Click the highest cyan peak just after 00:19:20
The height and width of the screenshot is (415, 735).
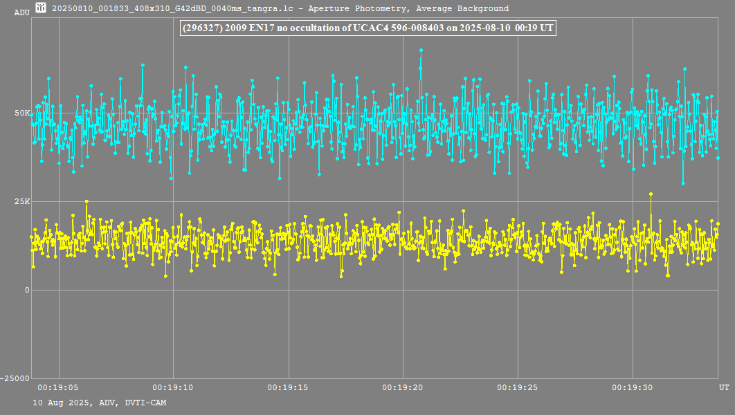421,50
